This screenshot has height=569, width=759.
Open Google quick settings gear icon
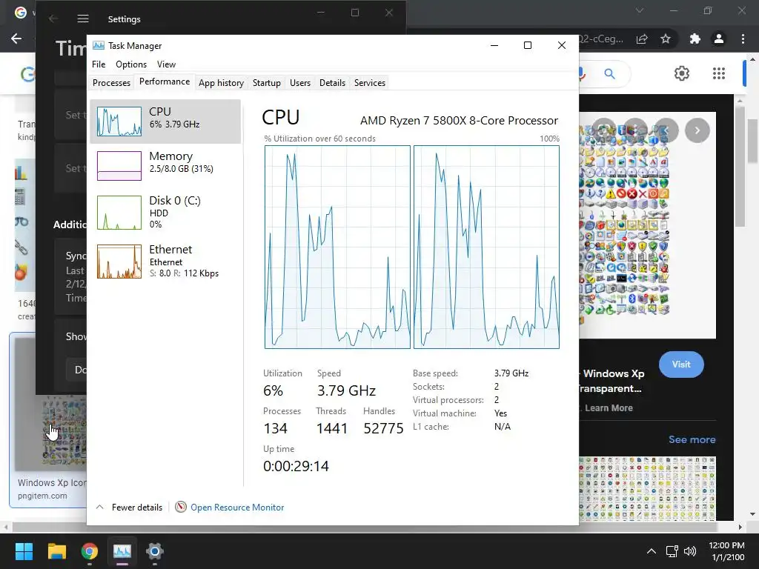pyautogui.click(x=682, y=73)
